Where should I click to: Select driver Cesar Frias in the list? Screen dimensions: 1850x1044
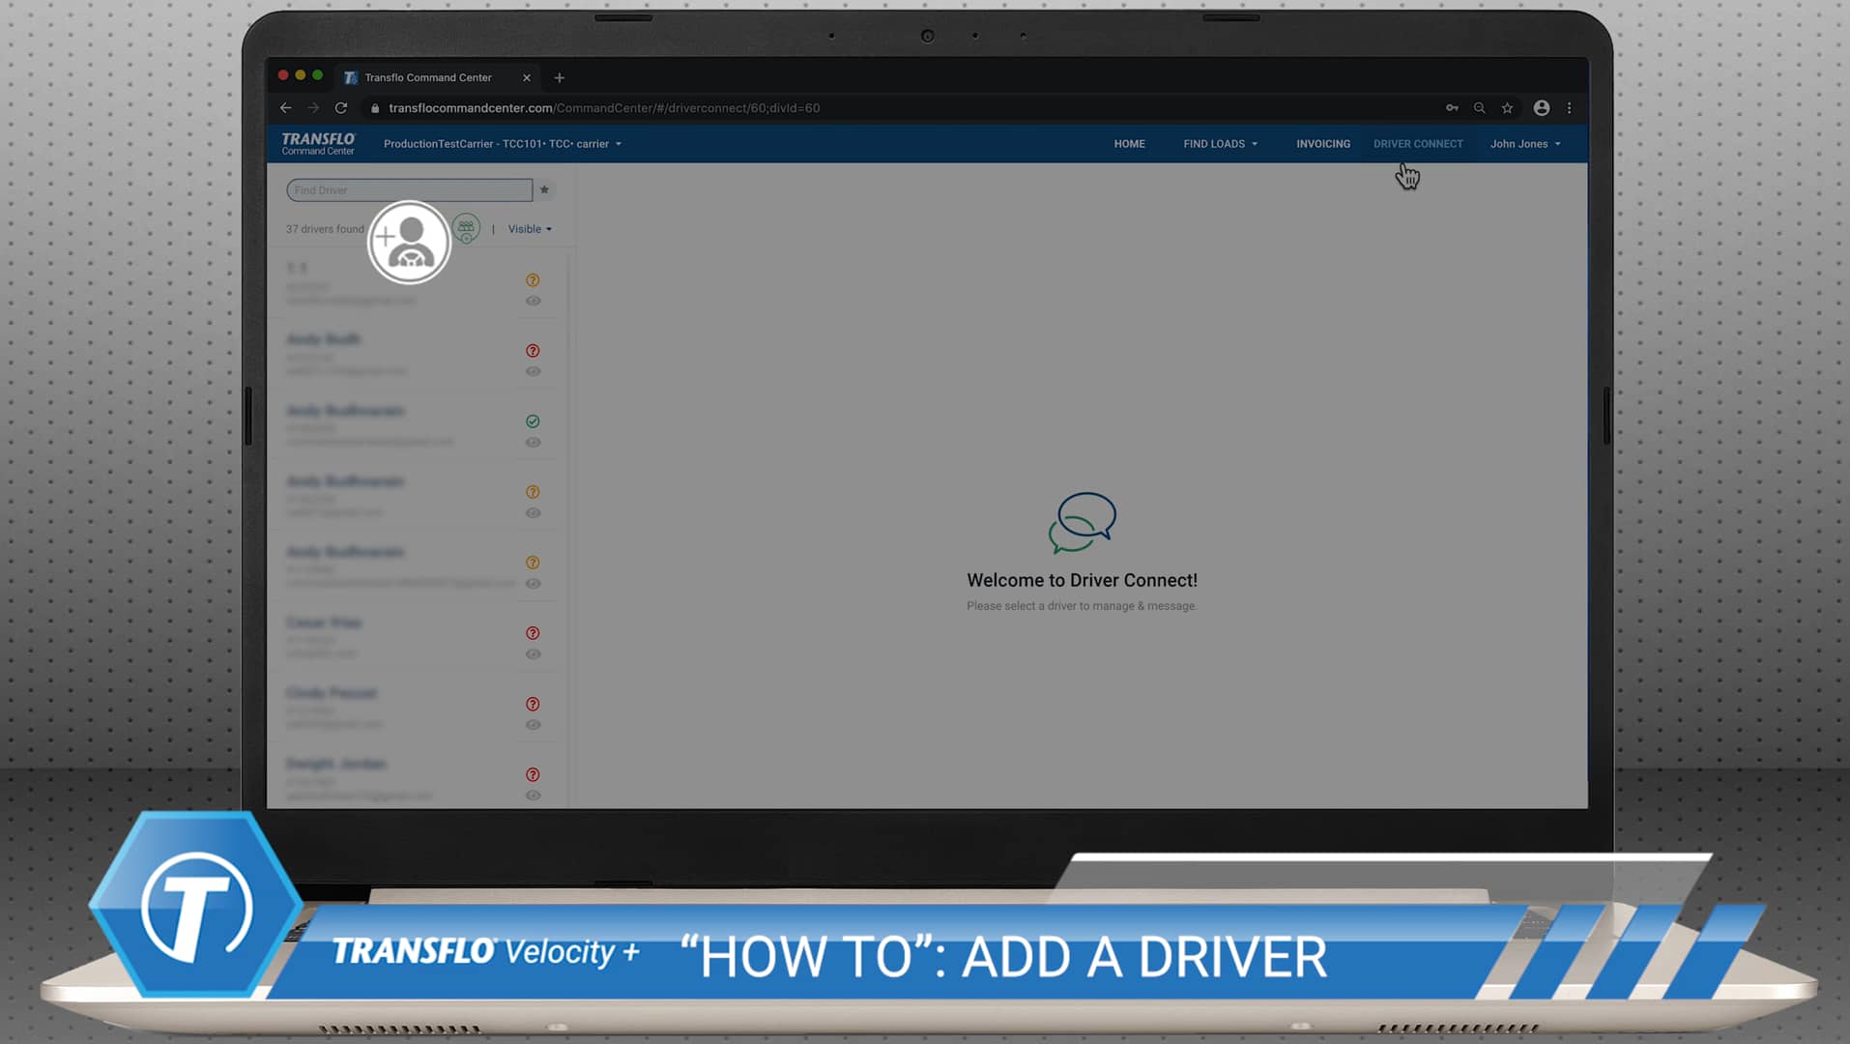(416, 638)
